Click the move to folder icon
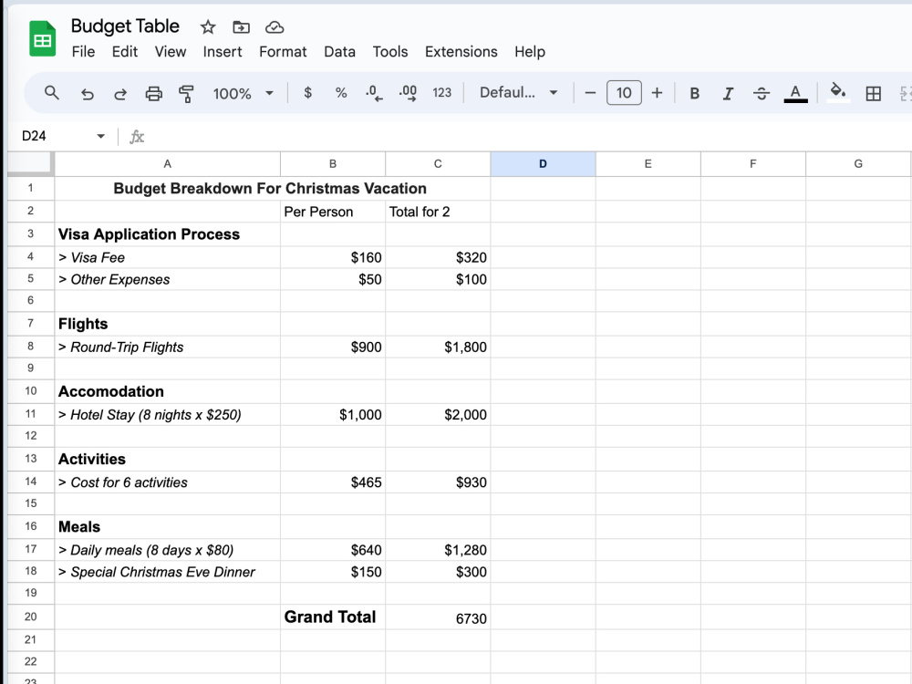The height and width of the screenshot is (684, 912). point(241,26)
